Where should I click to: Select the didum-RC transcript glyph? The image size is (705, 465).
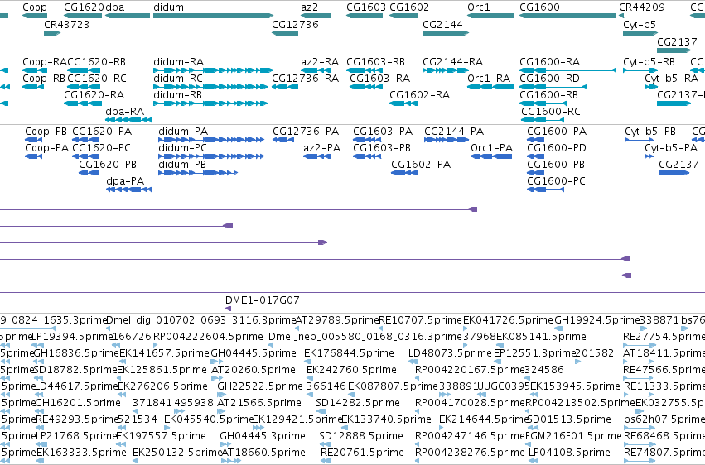210,87
